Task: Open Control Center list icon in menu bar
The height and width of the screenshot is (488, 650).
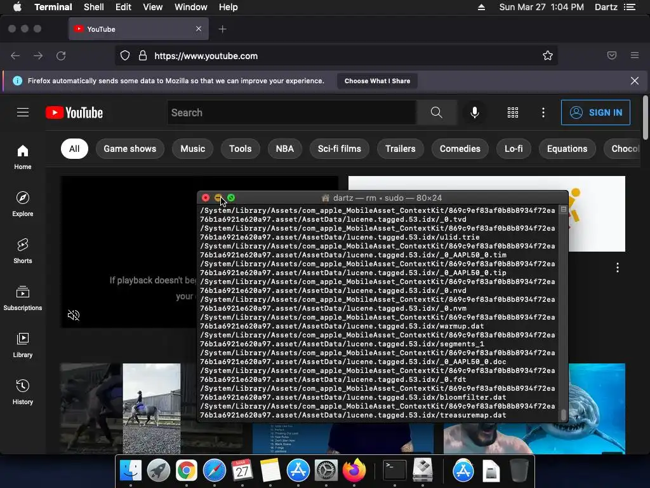Action: click(630, 7)
